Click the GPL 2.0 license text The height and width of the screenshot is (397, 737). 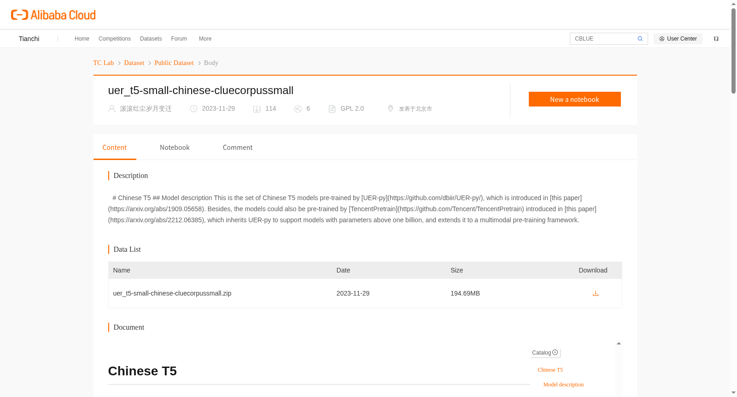tap(352, 109)
